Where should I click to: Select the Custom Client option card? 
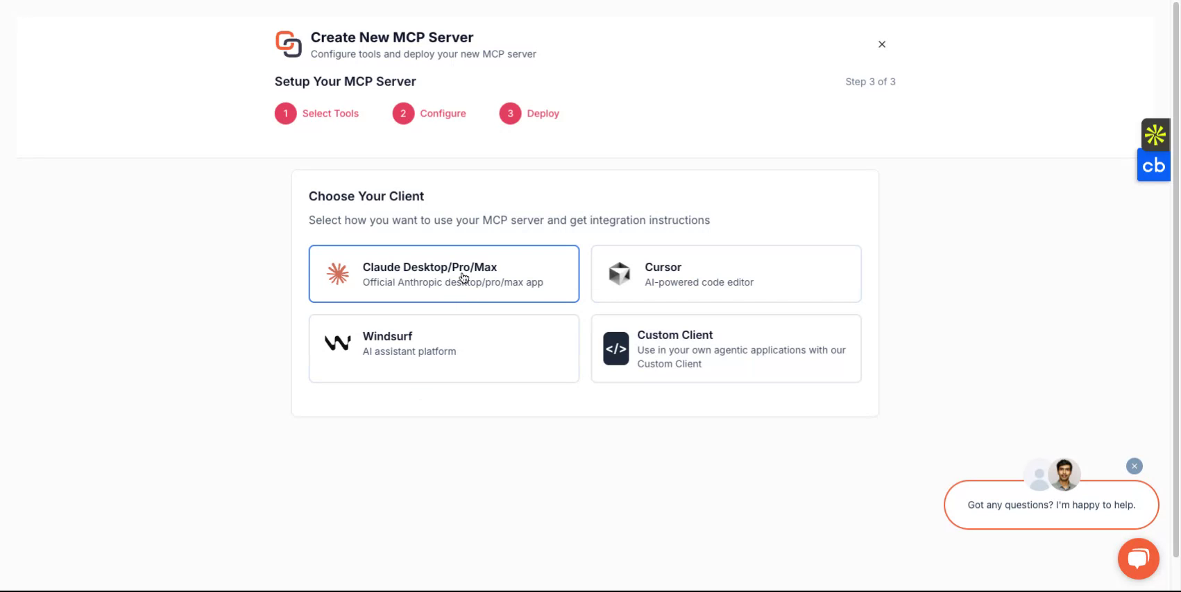[x=726, y=349]
